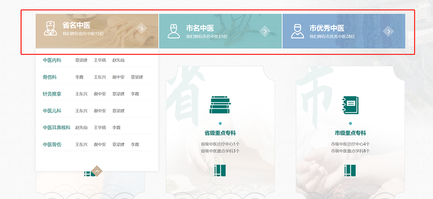Click the doctor icon on 市名中医 banner
Viewport: 433px width, 199px height.
click(174, 31)
